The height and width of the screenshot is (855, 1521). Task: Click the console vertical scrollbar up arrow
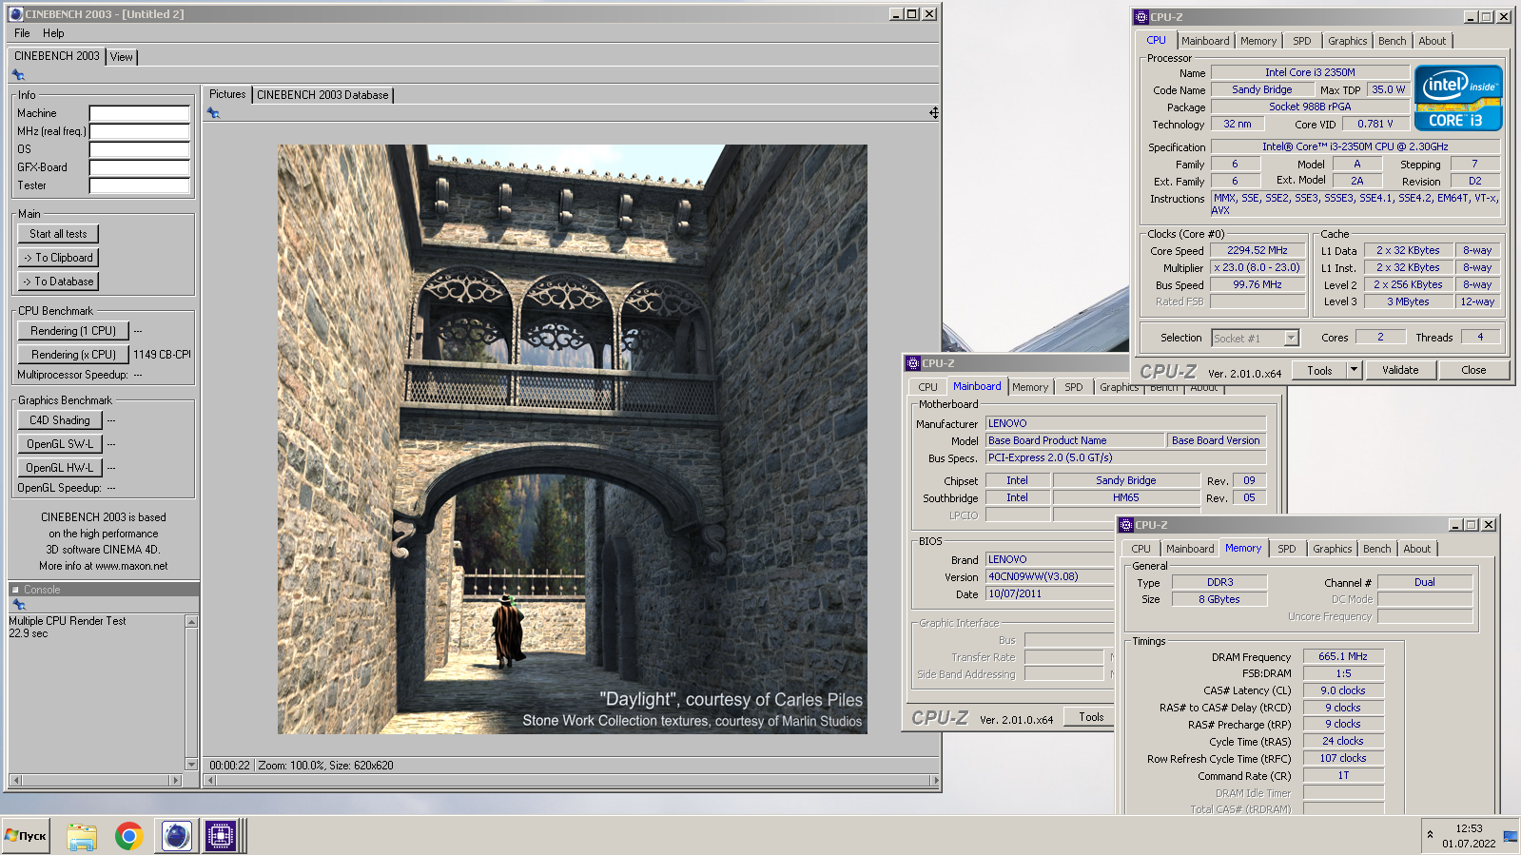pyautogui.click(x=191, y=621)
